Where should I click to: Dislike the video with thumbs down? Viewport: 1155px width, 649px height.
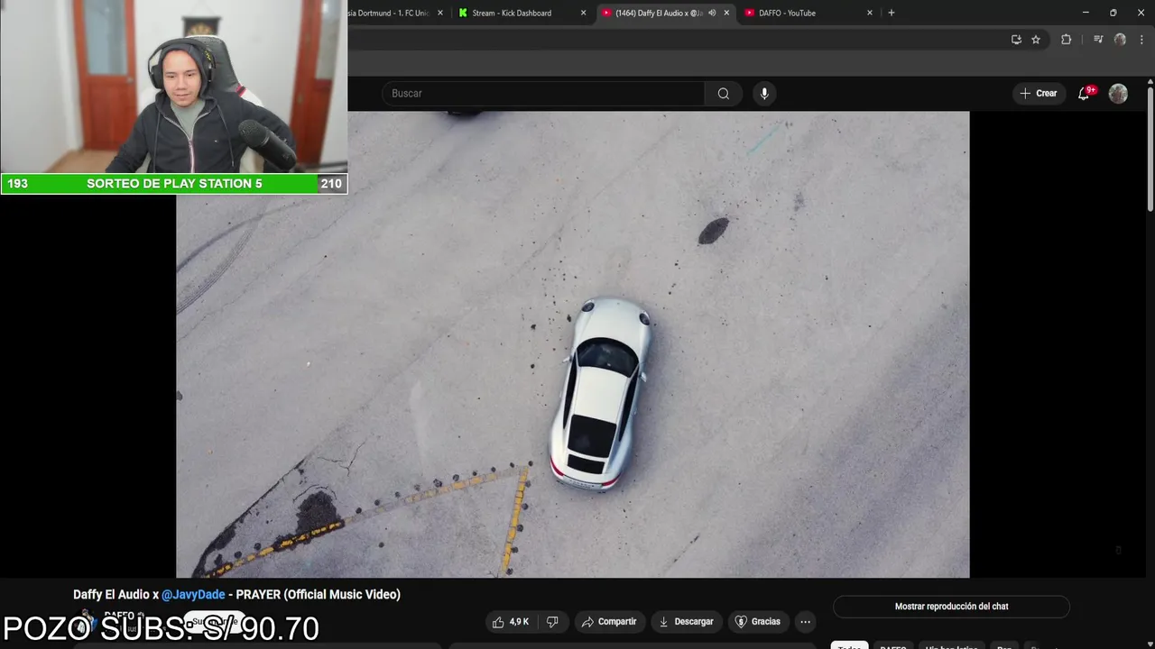pyautogui.click(x=552, y=622)
